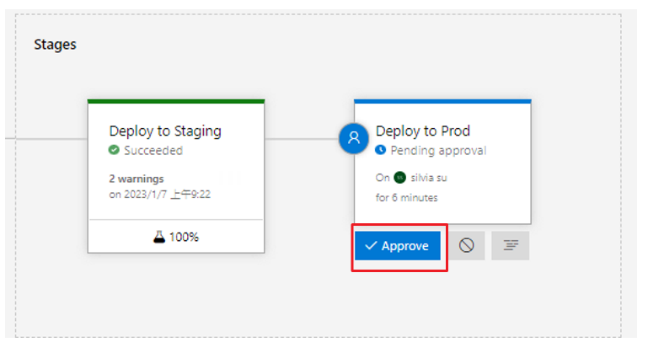Click the "for 6 minutes" duration text

coord(406,198)
